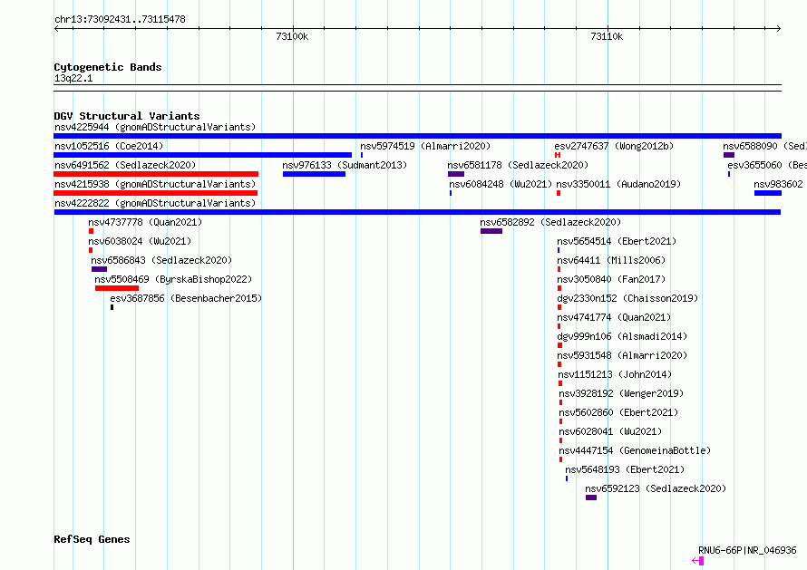Viewport: 807px width, 570px height.
Task: Click nsv5602860 (Ebert2021) variant label
Action: [618, 412]
